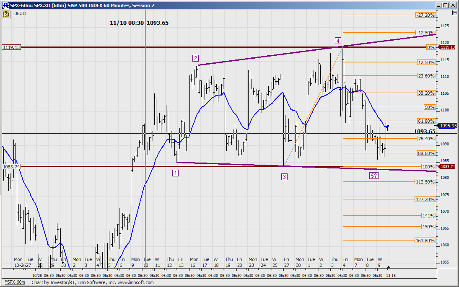Select the wave label 2 marker

(x=196, y=58)
